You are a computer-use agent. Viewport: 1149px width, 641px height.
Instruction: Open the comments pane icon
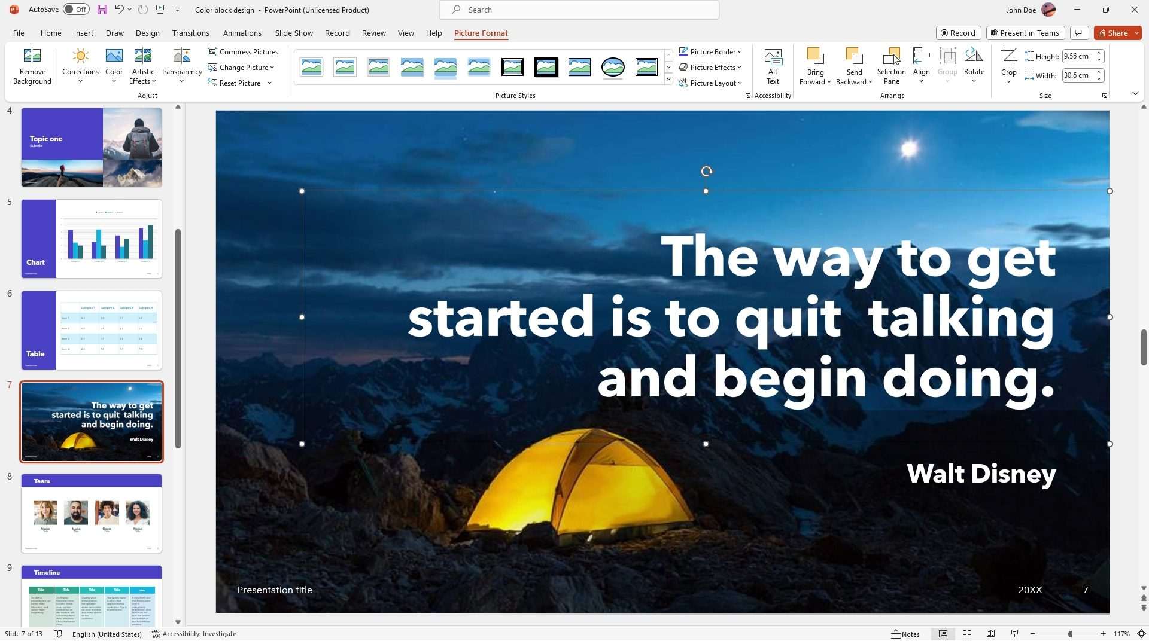(x=1078, y=33)
